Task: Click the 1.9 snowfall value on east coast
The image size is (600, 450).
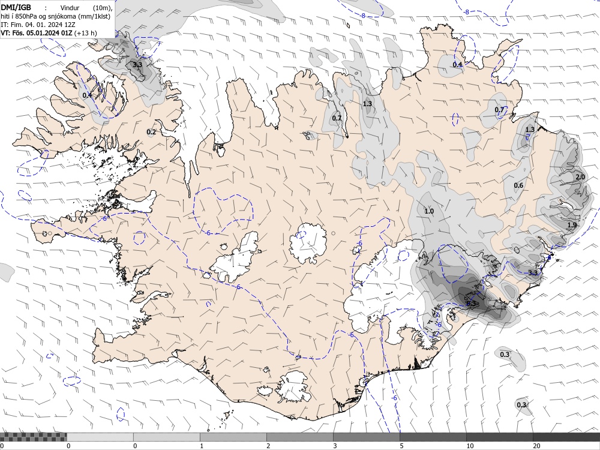Action: coord(572,225)
